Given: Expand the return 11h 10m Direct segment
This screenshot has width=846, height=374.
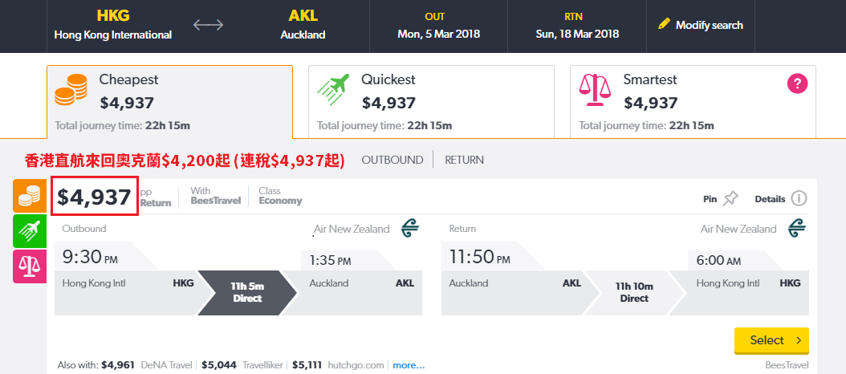Looking at the screenshot, I should (x=634, y=292).
